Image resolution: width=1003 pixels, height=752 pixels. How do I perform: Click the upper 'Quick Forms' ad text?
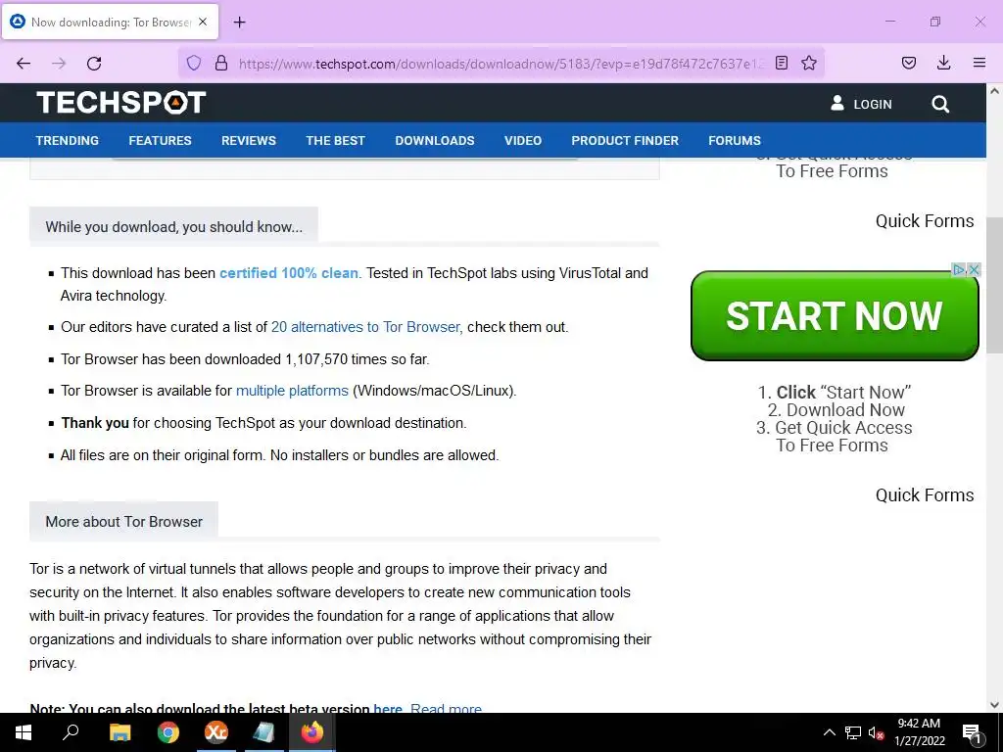[x=925, y=221]
